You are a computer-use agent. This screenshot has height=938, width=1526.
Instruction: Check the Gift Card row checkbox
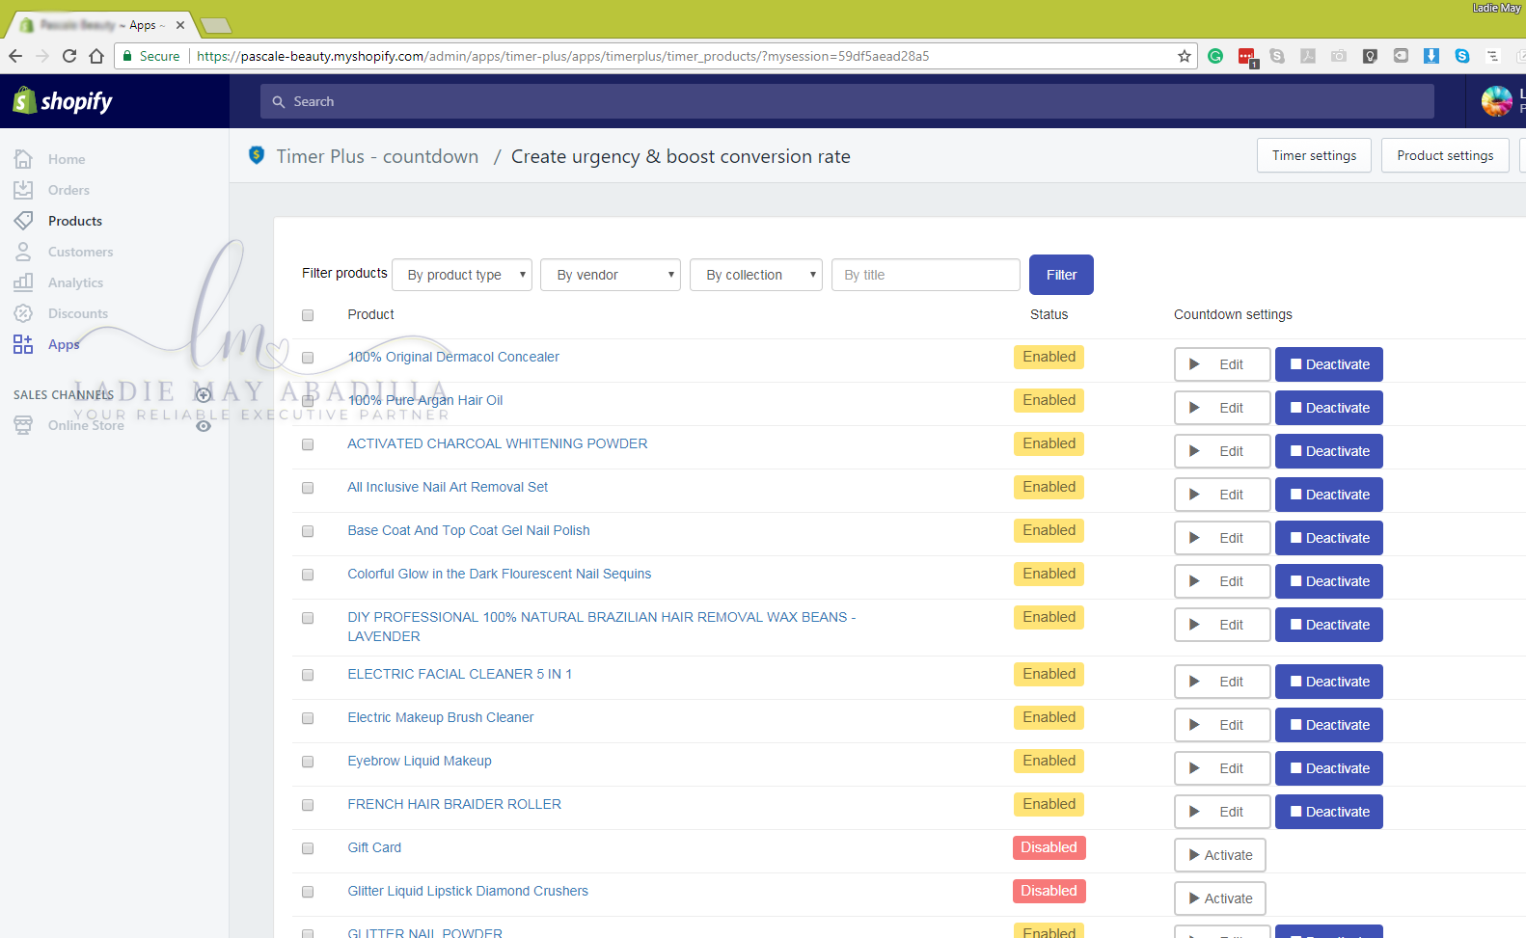point(308,848)
